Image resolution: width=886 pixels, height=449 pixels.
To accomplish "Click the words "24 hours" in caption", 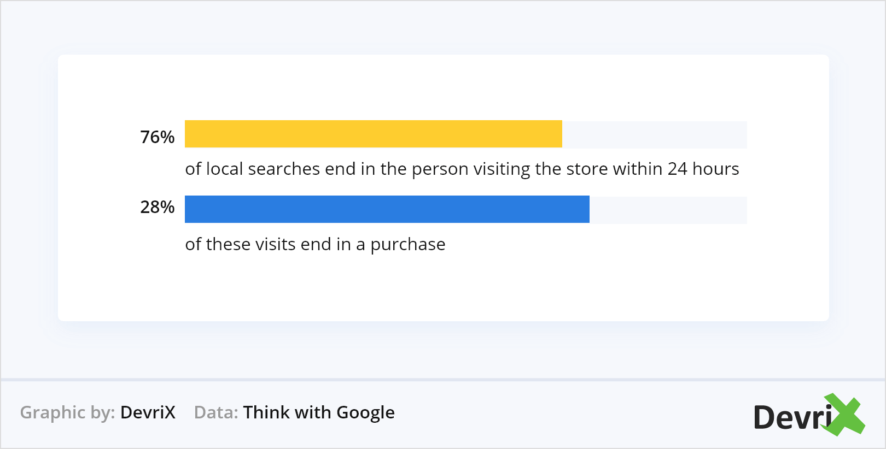I will click(703, 169).
